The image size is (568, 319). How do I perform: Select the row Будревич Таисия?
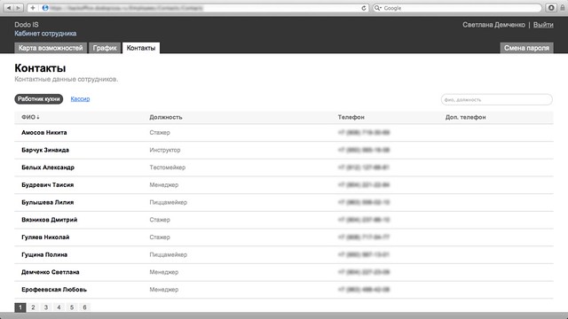(x=284, y=185)
